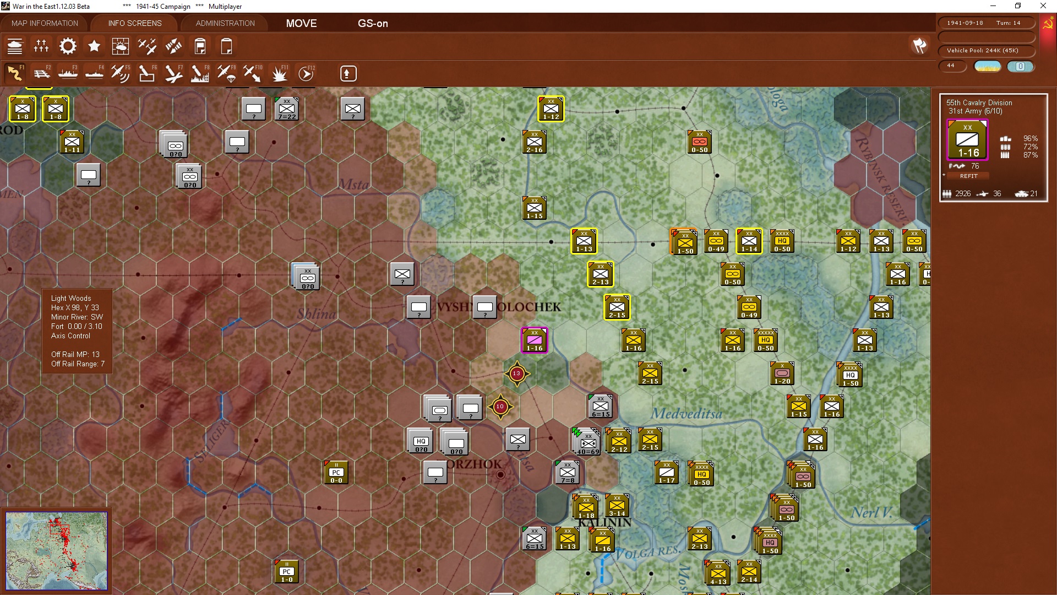Select bomb unit mode (F6) icon
1057x595 pixels.
[x=147, y=73]
